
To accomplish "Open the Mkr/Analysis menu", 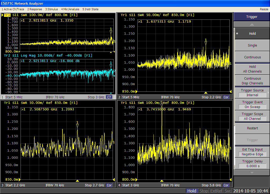I will pos(70,9).
